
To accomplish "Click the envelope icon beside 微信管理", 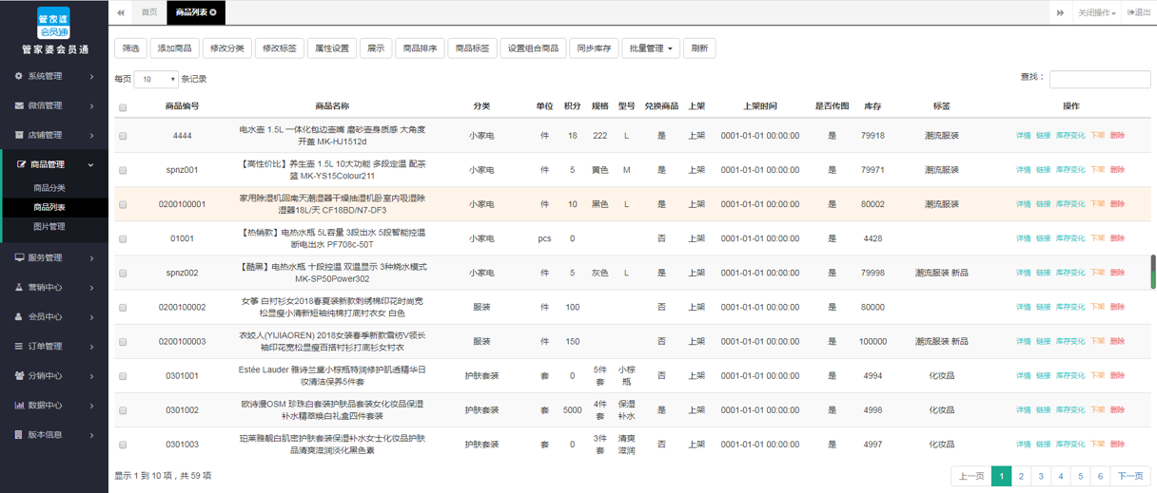I will tap(19, 105).
